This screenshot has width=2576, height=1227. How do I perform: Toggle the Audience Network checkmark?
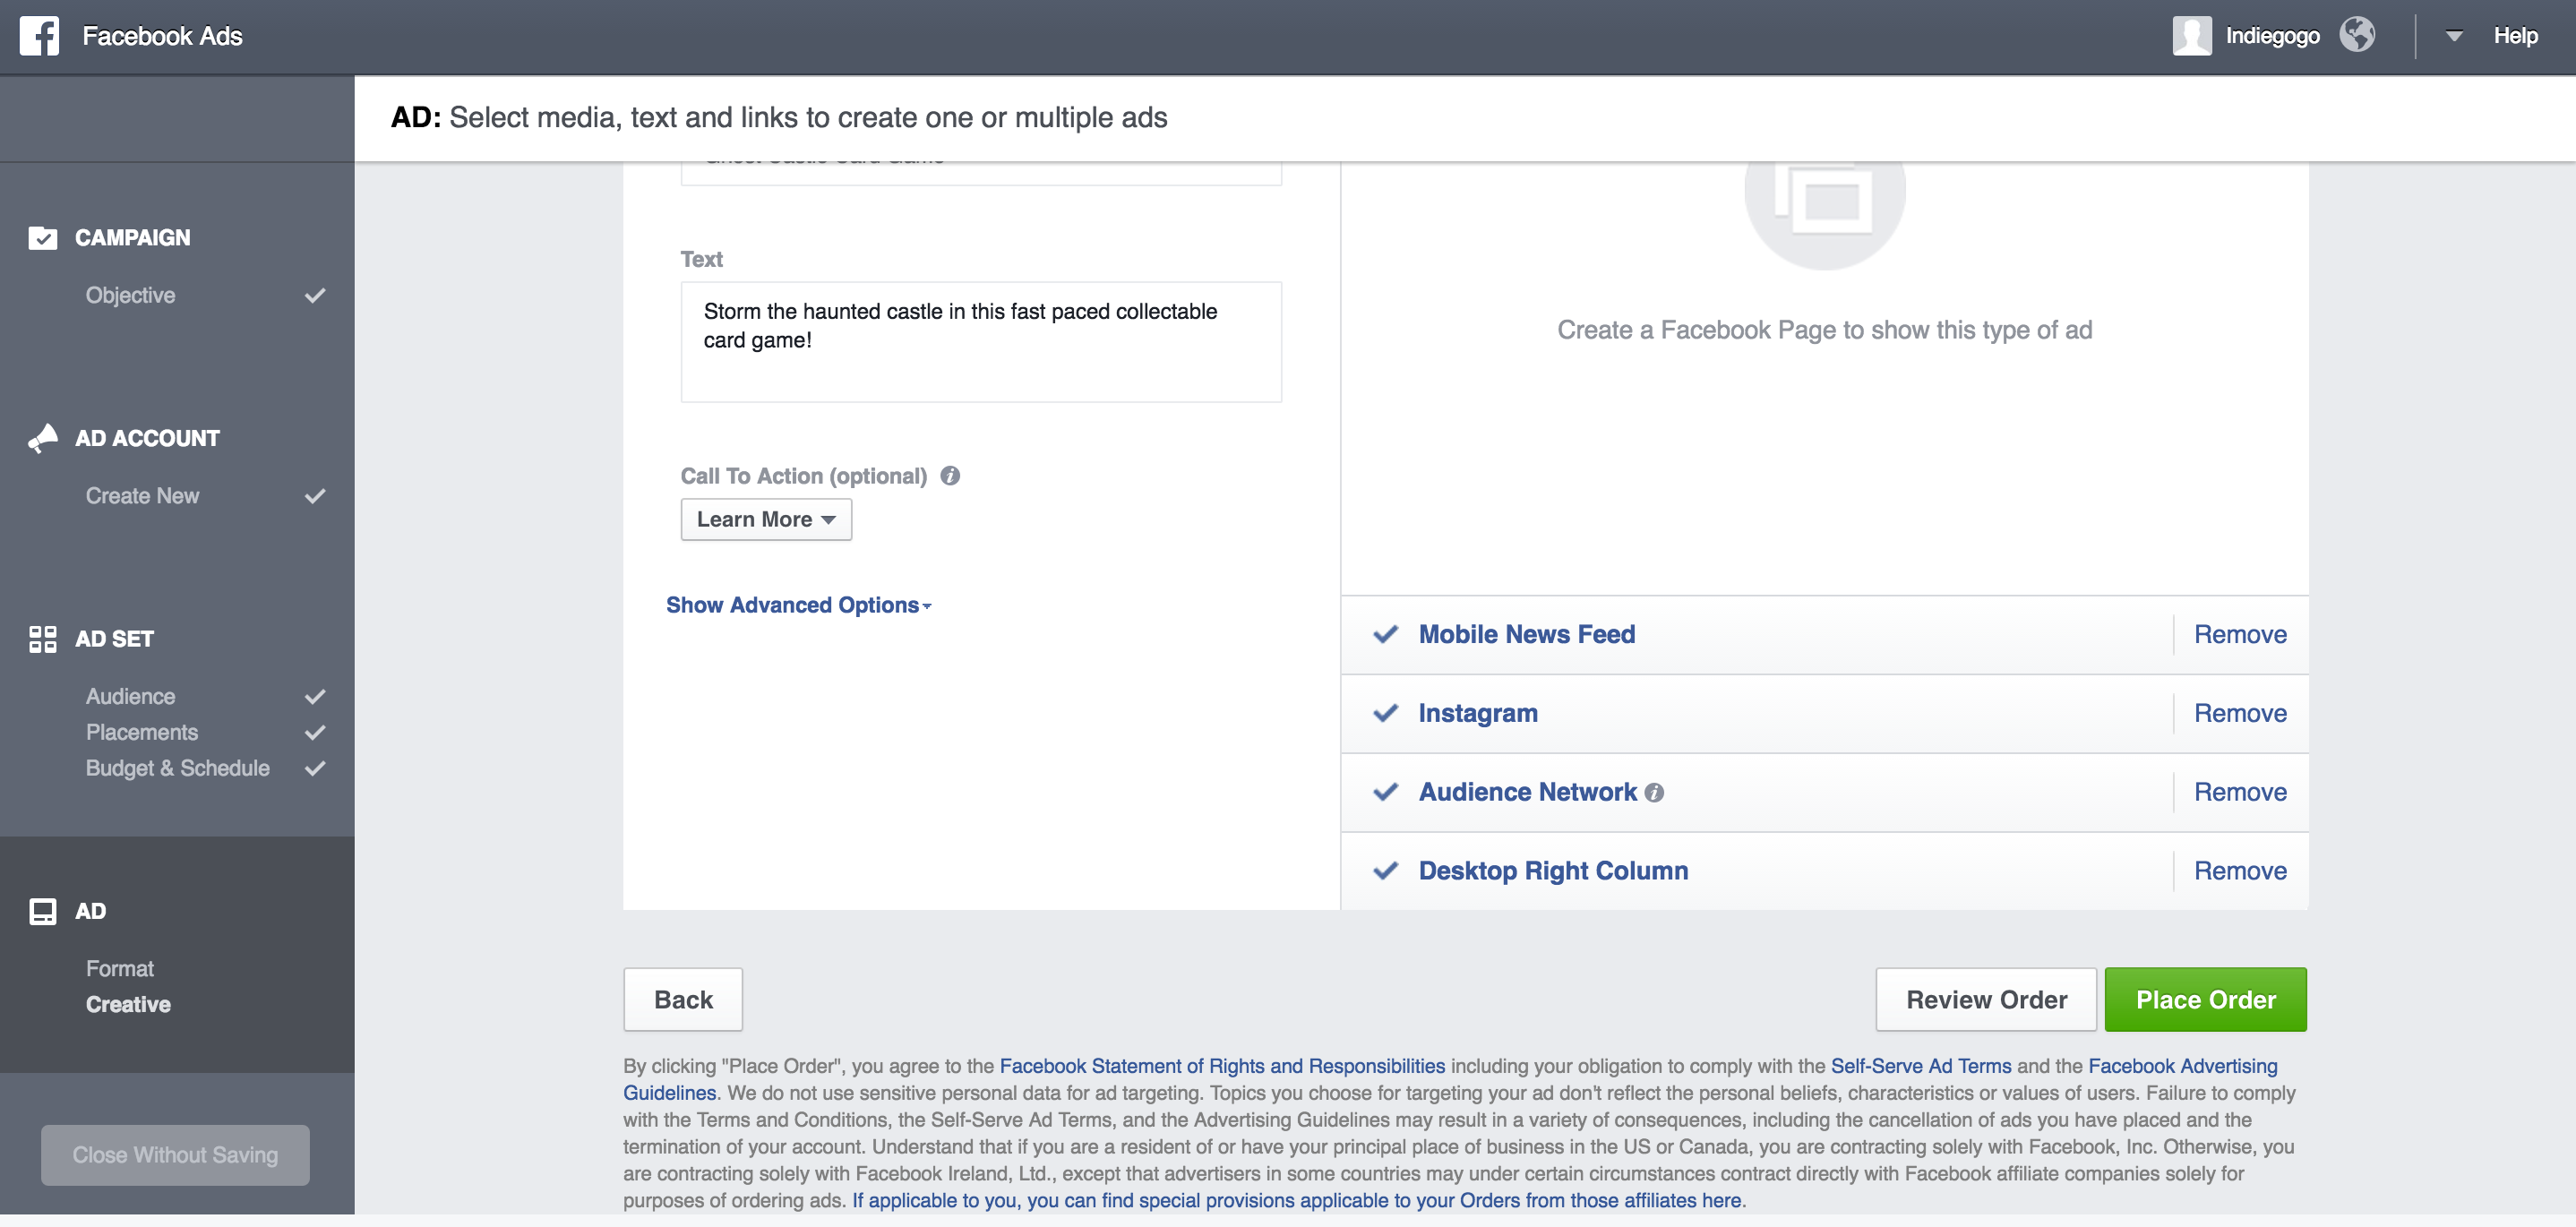coord(1385,792)
